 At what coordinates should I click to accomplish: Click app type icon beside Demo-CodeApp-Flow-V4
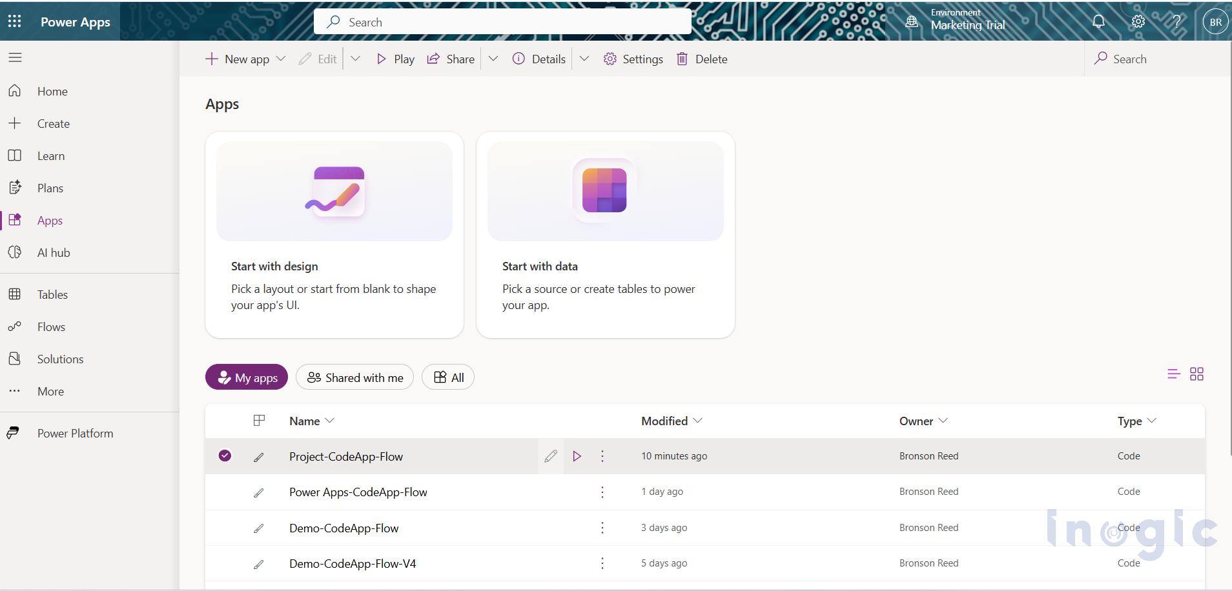(x=258, y=565)
